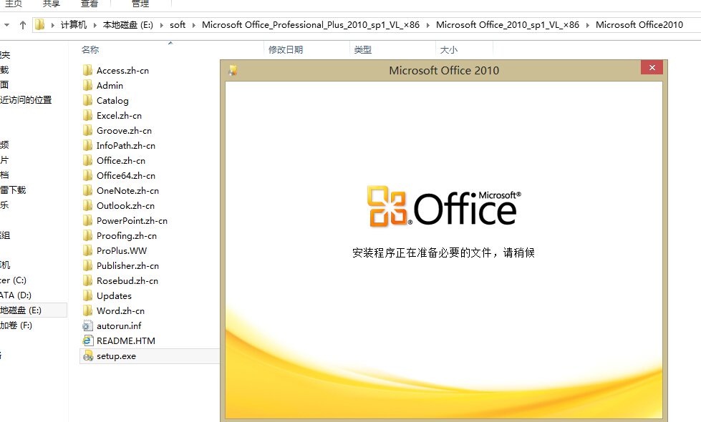Sort files by 名称 column
Image resolution: width=701 pixels, height=422 pixels.
(90, 49)
